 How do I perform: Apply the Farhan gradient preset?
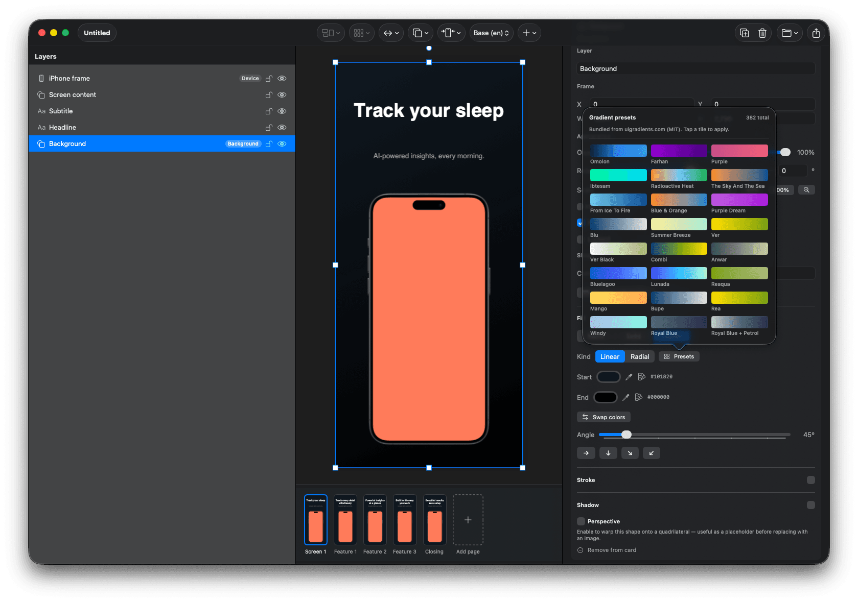click(679, 151)
